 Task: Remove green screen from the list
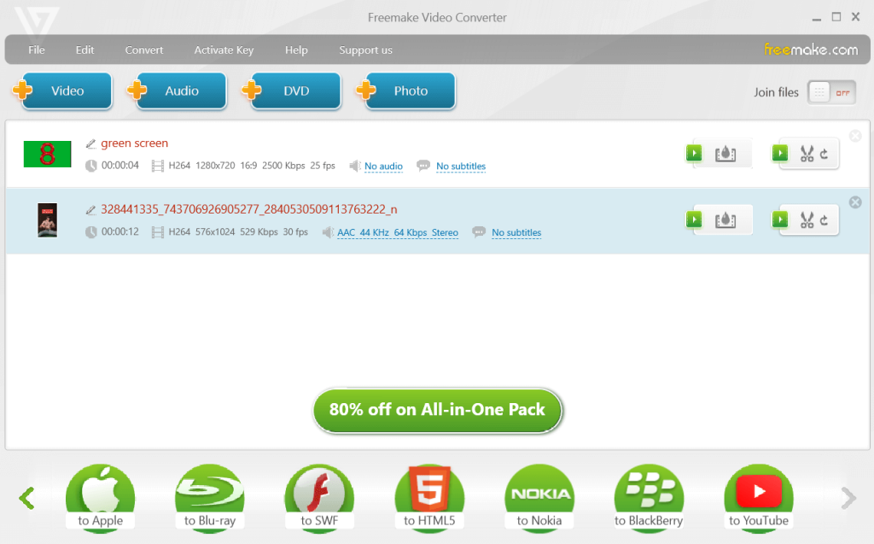855,136
